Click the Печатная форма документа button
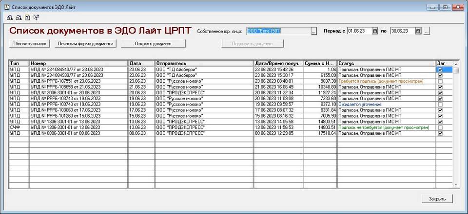The width and height of the screenshot is (468, 214). (85, 44)
